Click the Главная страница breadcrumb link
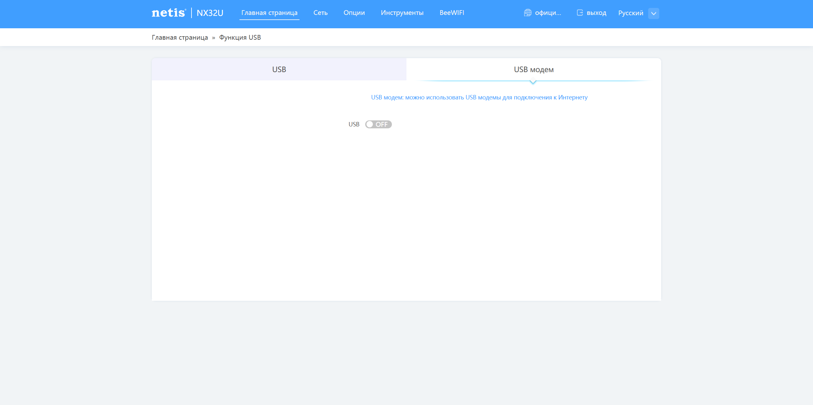 180,37
